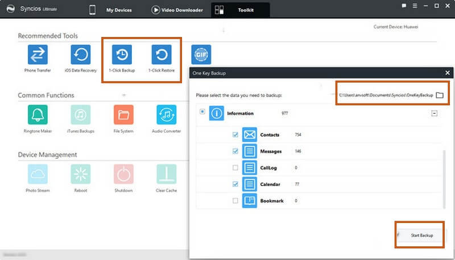Click the Calendar row icon

250,184
